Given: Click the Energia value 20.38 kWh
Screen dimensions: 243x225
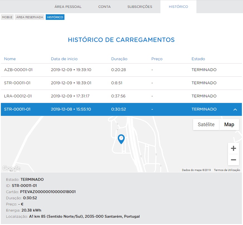Looking at the screenshot, I should 31,210.
